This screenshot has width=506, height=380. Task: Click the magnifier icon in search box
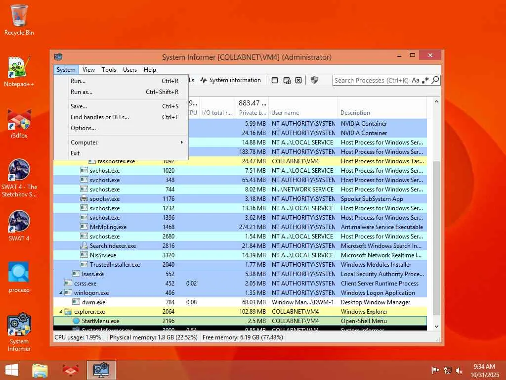click(x=435, y=80)
